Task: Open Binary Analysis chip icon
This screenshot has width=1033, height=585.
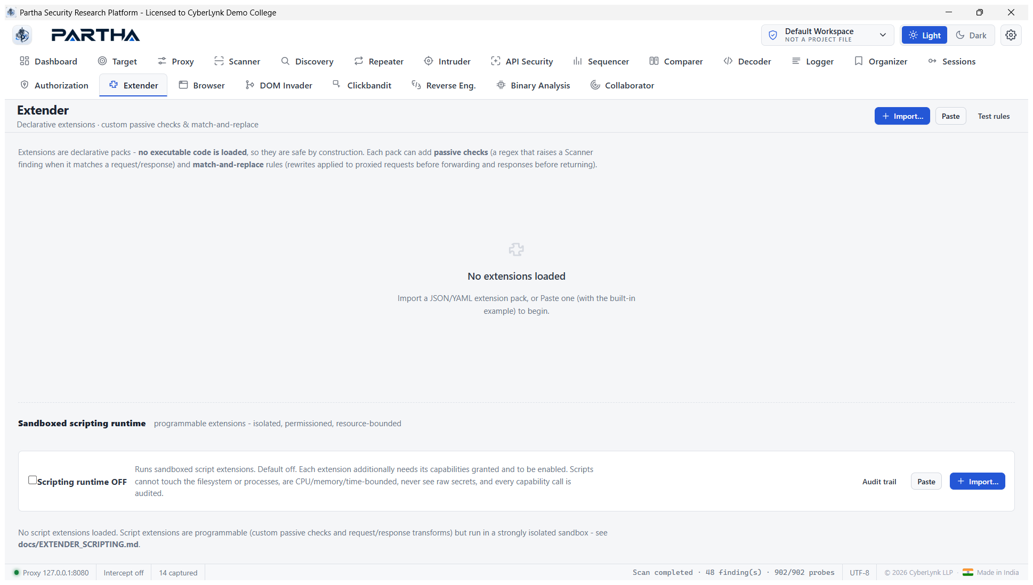Action: pyautogui.click(x=501, y=85)
